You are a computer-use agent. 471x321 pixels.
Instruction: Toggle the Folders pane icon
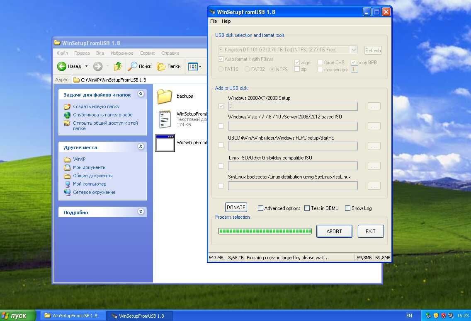pos(161,66)
